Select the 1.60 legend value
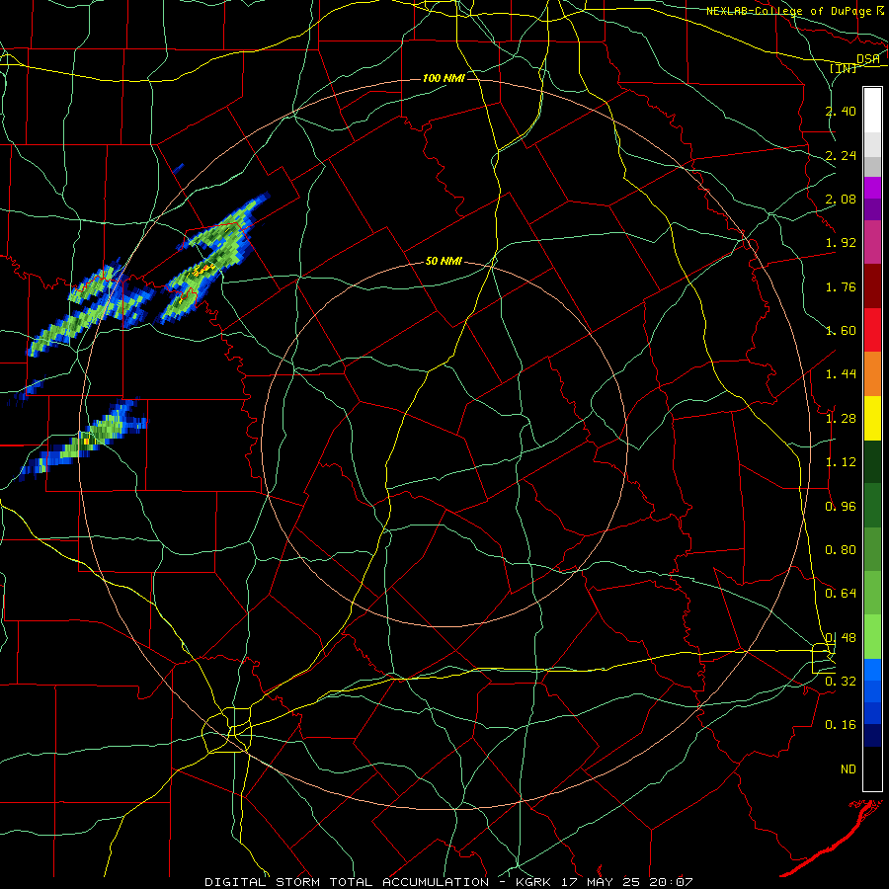Image resolution: width=889 pixels, height=889 pixels. [841, 331]
